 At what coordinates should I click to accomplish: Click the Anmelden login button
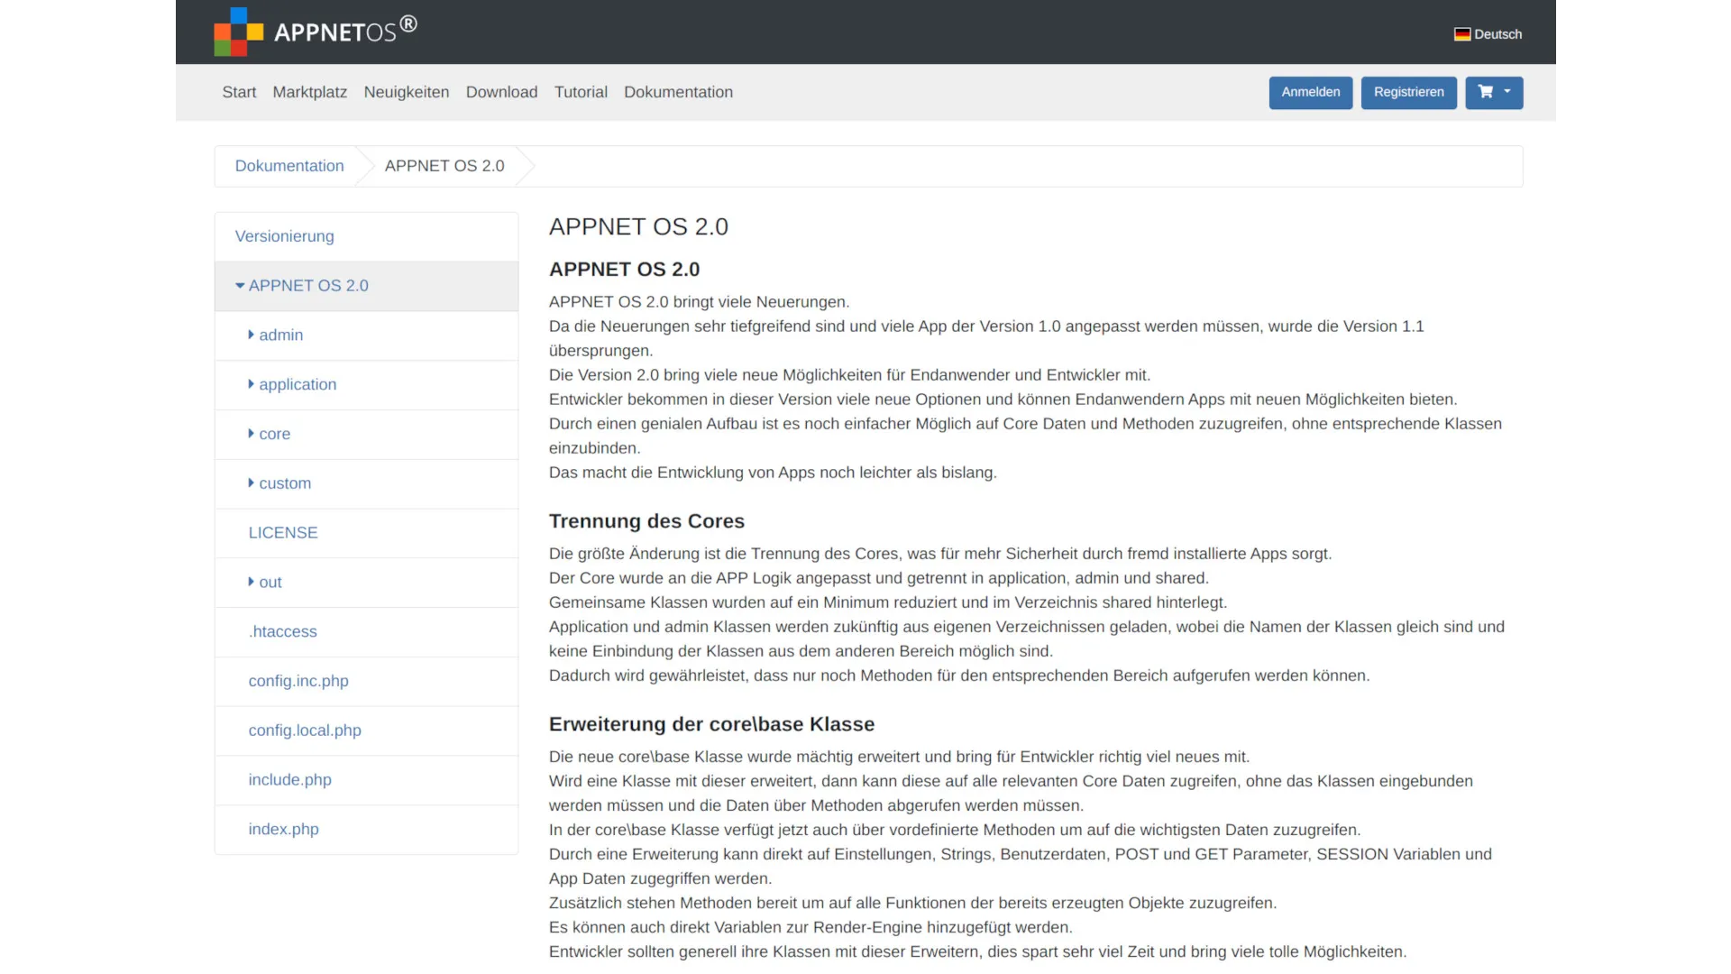click(1310, 92)
